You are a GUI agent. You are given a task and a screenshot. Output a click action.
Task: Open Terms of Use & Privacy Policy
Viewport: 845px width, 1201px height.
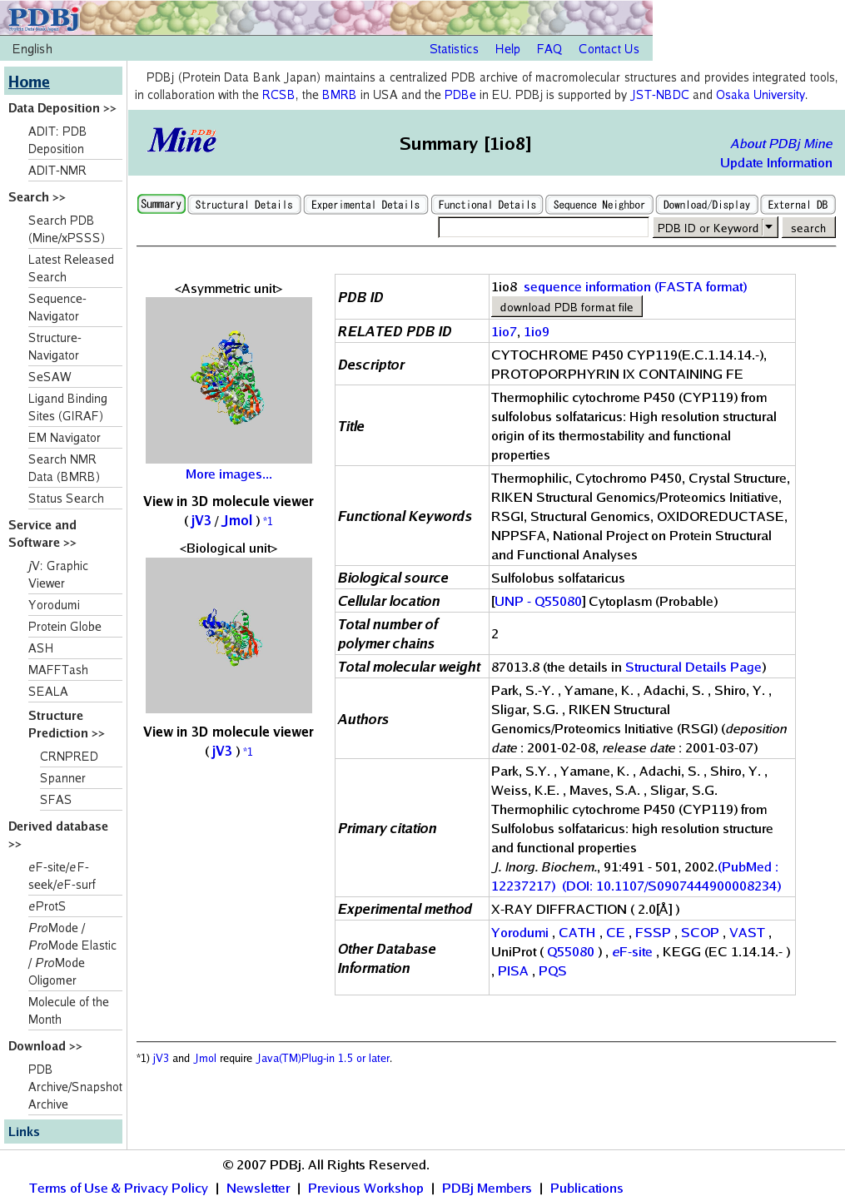[x=118, y=1189]
